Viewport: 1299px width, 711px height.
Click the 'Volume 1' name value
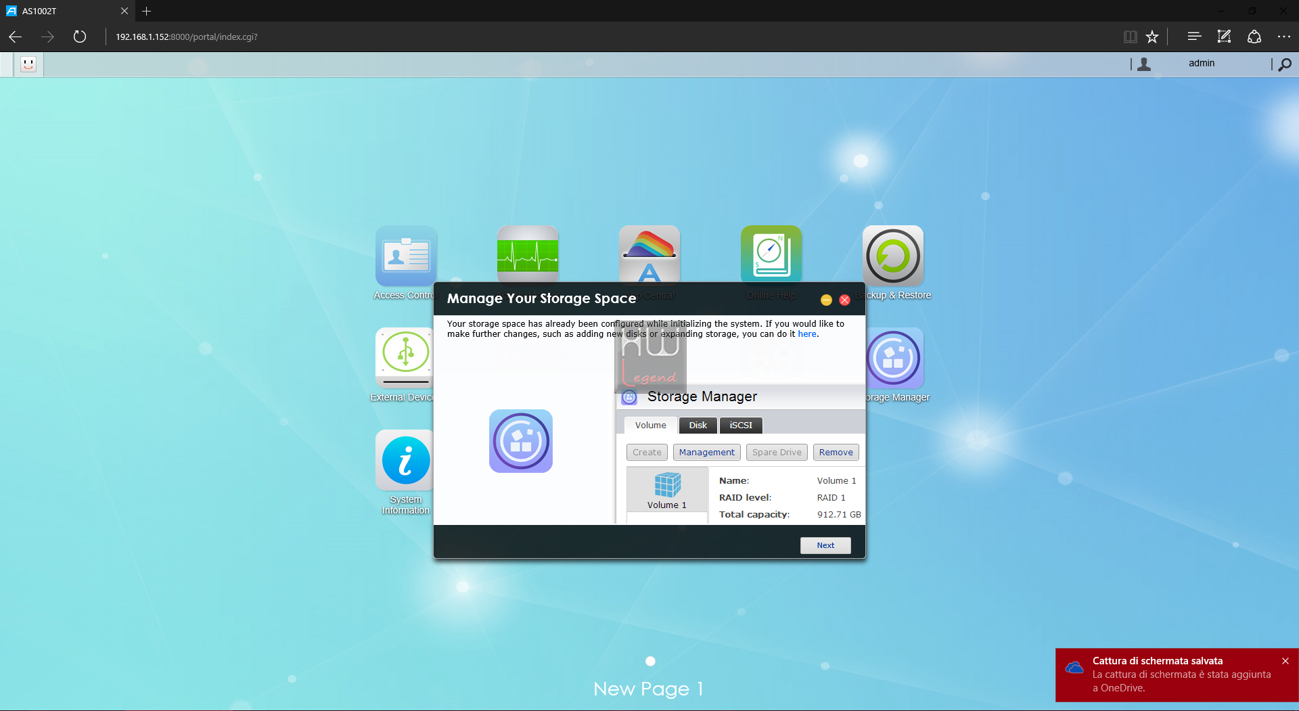836,480
